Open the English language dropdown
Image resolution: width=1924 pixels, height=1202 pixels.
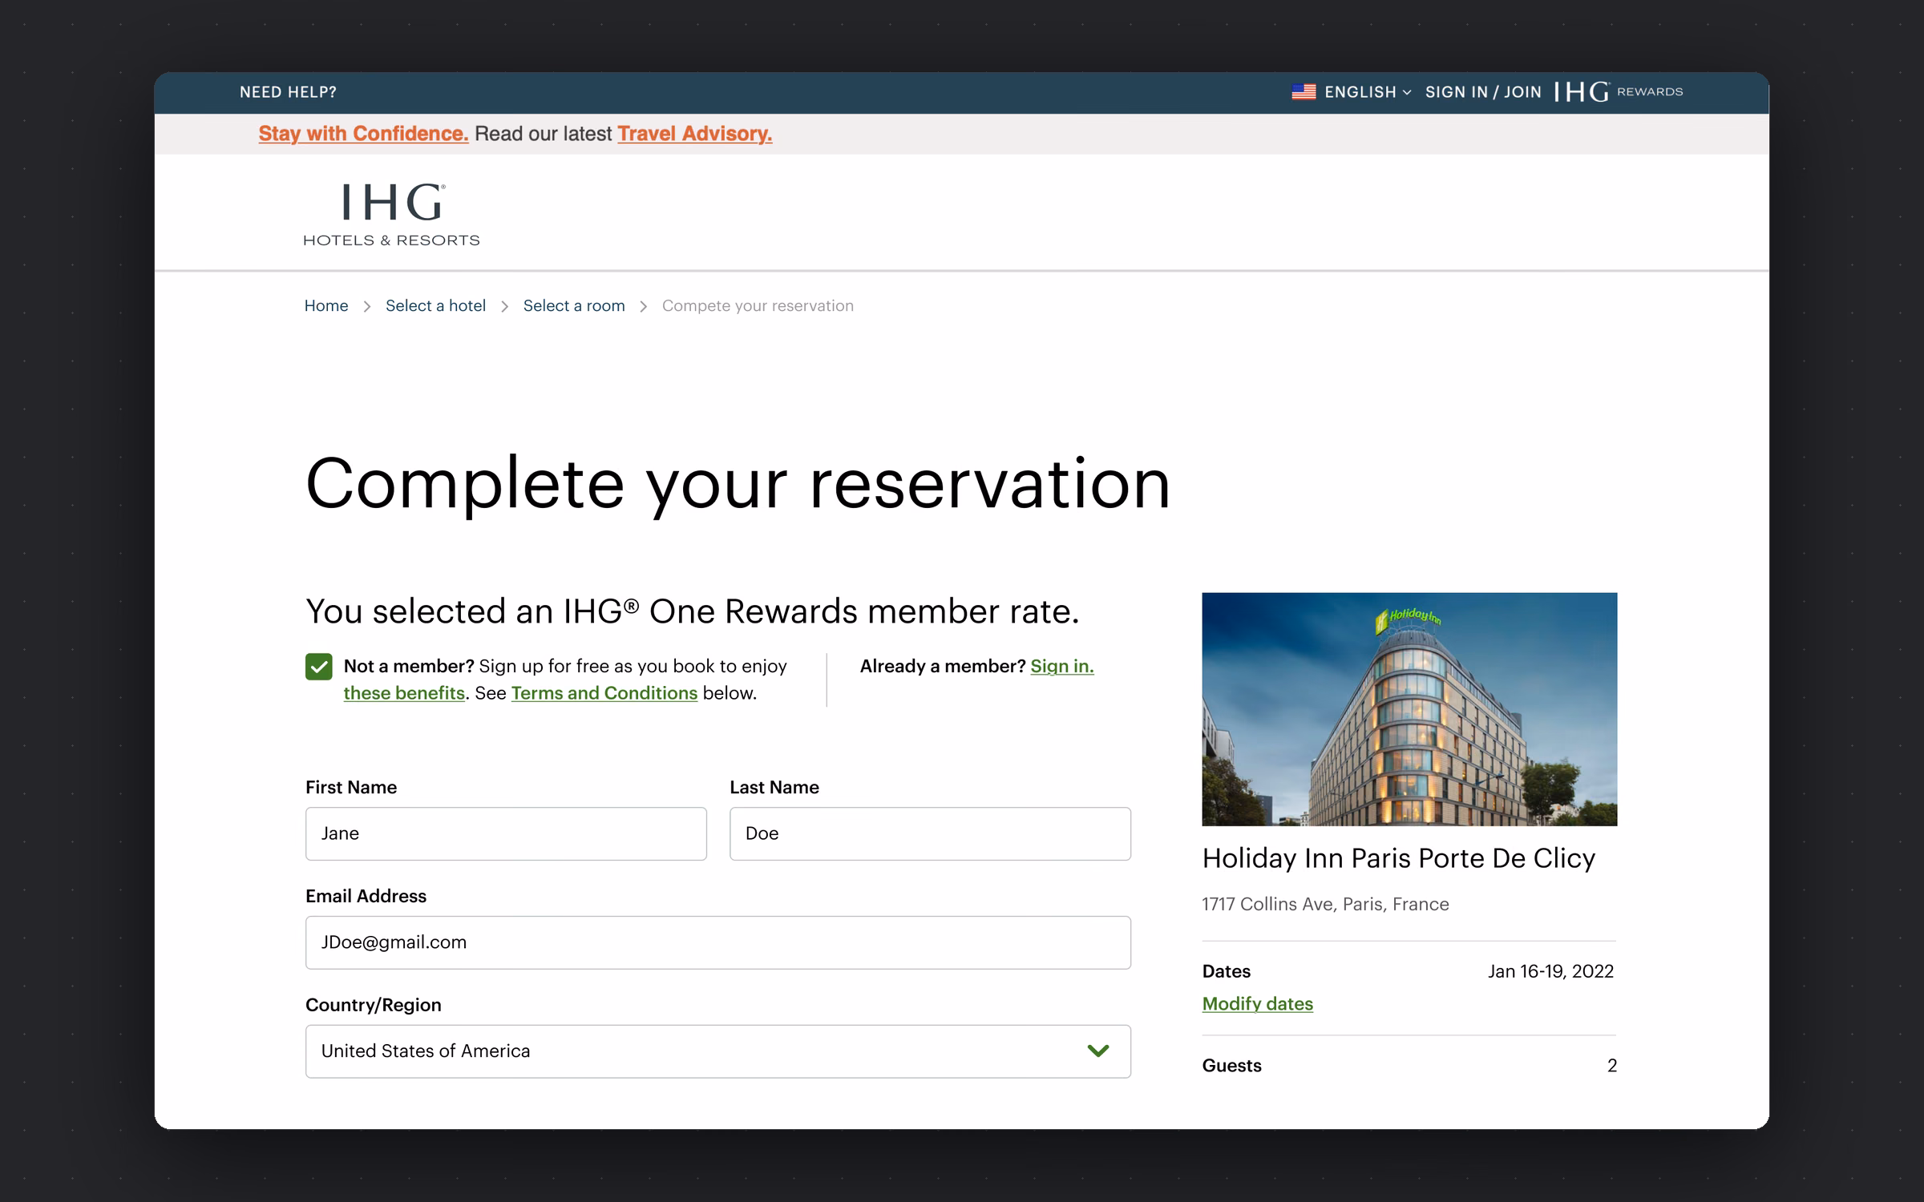point(1368,92)
